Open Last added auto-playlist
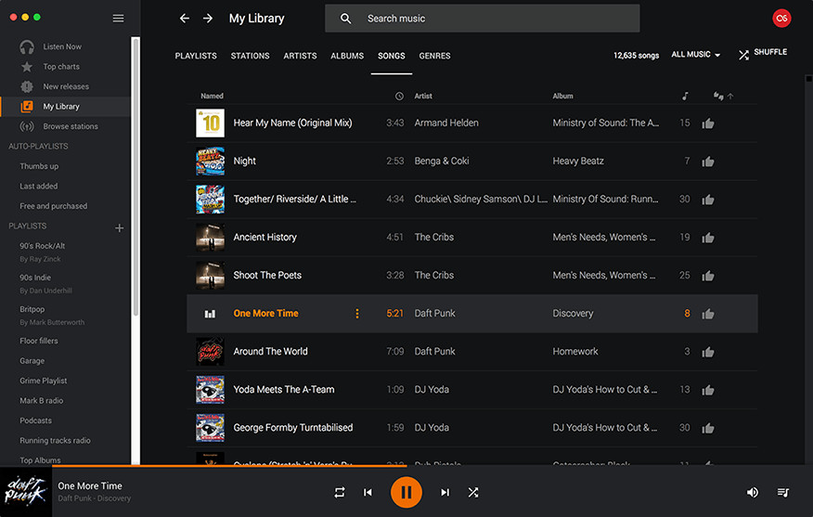The width and height of the screenshot is (813, 517). pos(38,187)
